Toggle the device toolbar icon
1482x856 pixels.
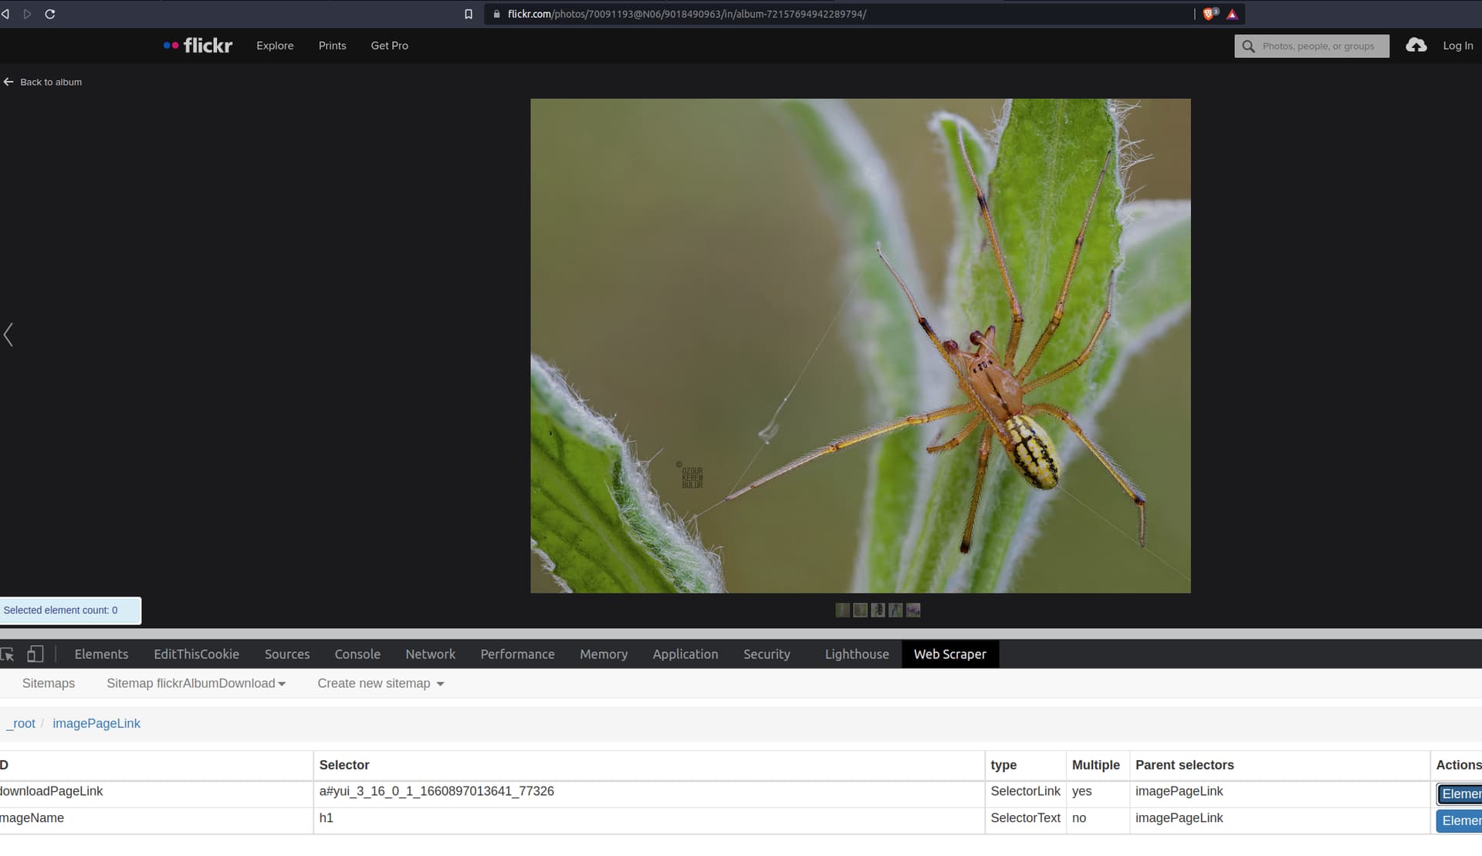tap(35, 655)
